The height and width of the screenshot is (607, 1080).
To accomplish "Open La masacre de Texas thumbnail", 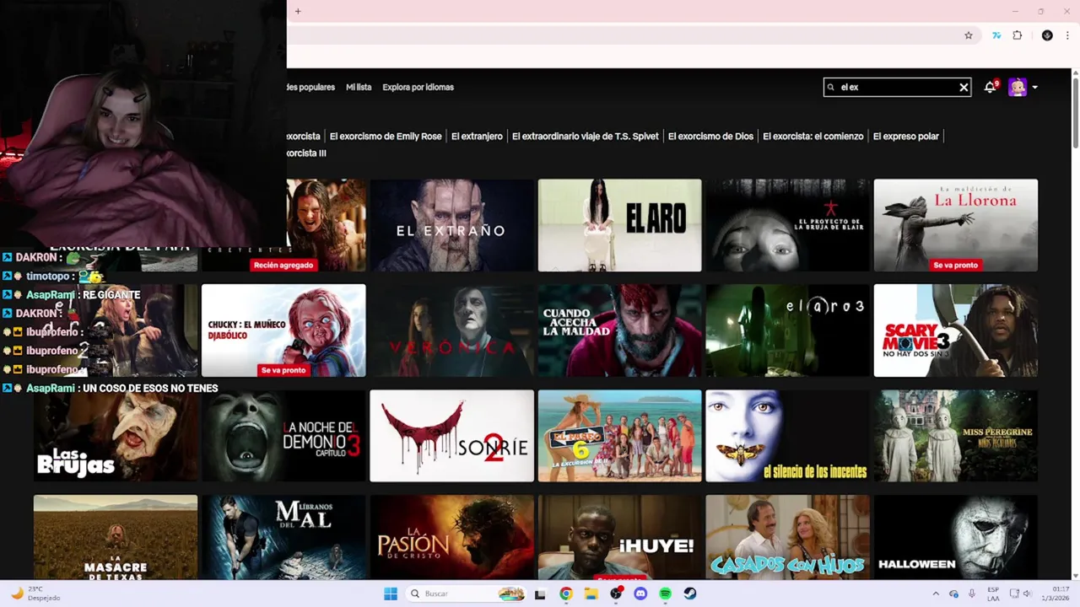I will (x=116, y=537).
